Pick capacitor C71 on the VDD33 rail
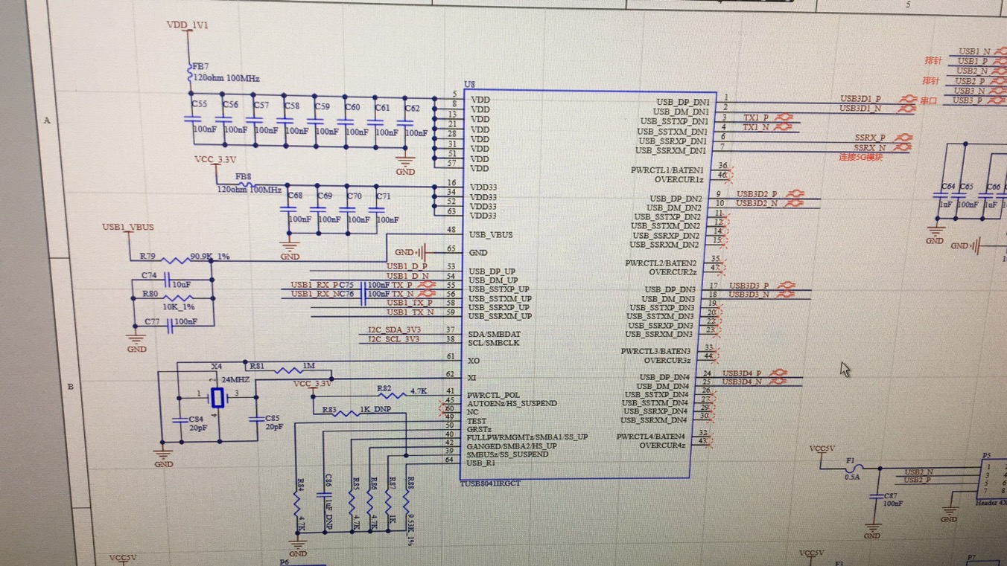1007x566 pixels. point(378,208)
